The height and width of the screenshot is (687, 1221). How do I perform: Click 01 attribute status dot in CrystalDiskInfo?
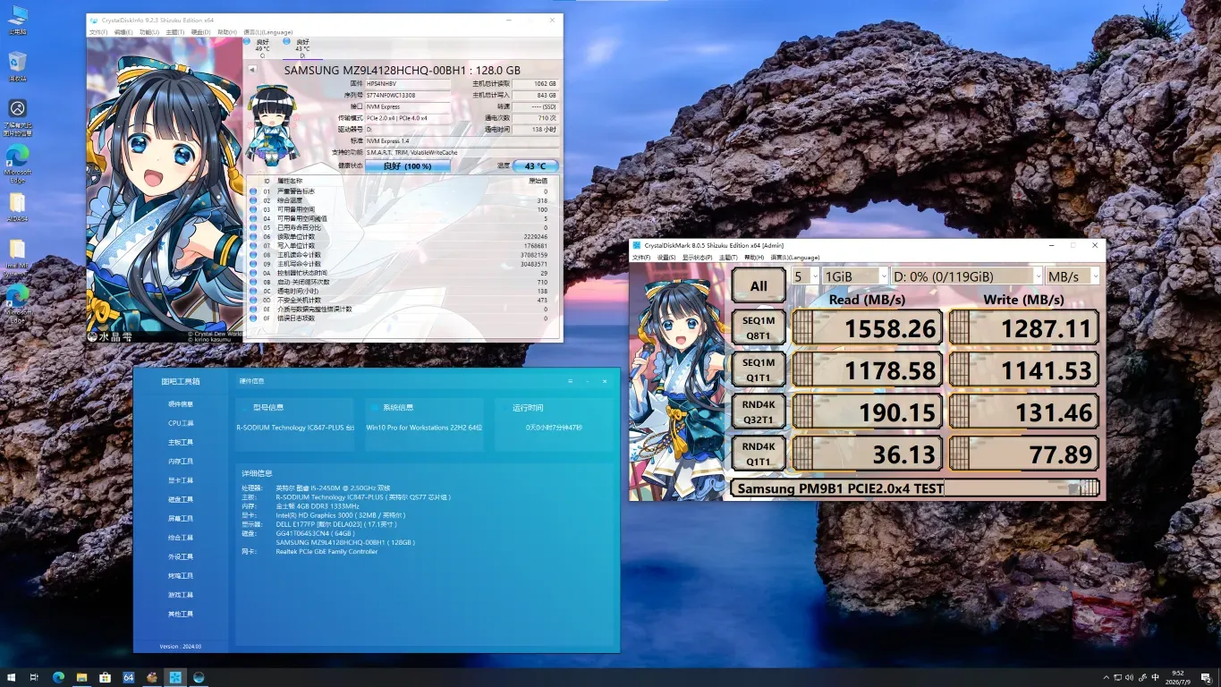point(253,191)
